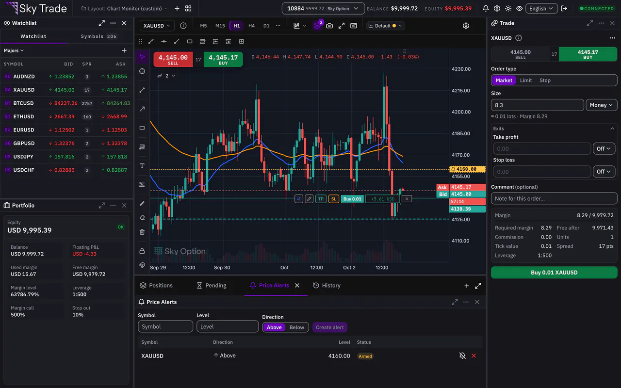Open the indicators layers icon with badge 2
Screen dimensions: 621x388
click(x=318, y=25)
